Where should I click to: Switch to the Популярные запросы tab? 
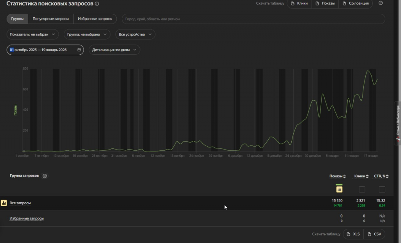(x=51, y=18)
